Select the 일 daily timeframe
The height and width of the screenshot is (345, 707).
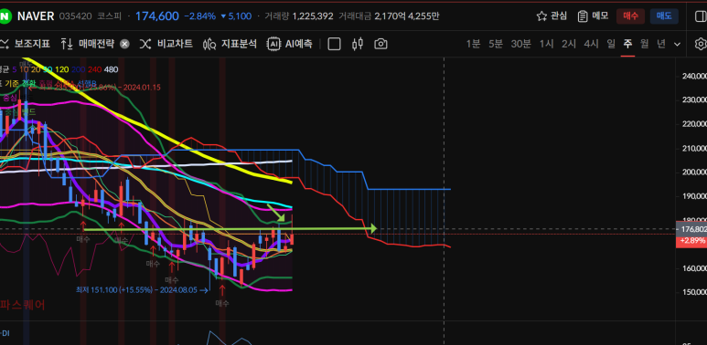(x=611, y=44)
